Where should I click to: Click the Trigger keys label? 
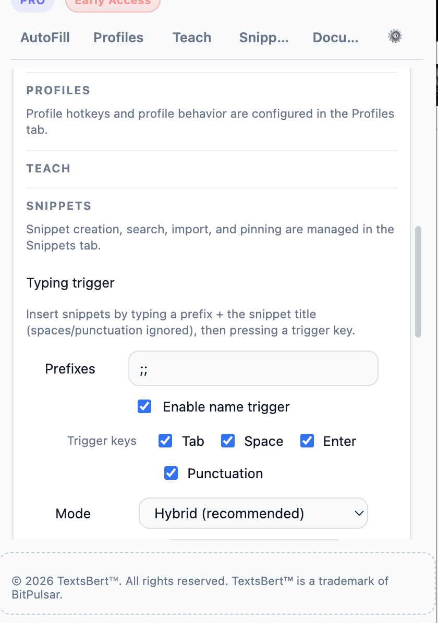102,441
